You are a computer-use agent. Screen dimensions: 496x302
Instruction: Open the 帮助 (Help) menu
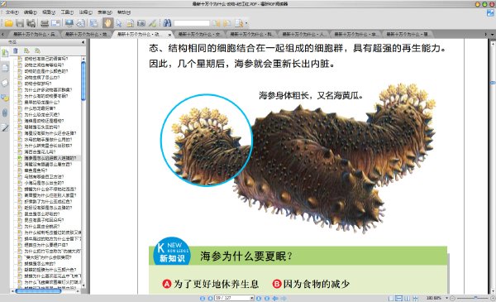click(124, 12)
